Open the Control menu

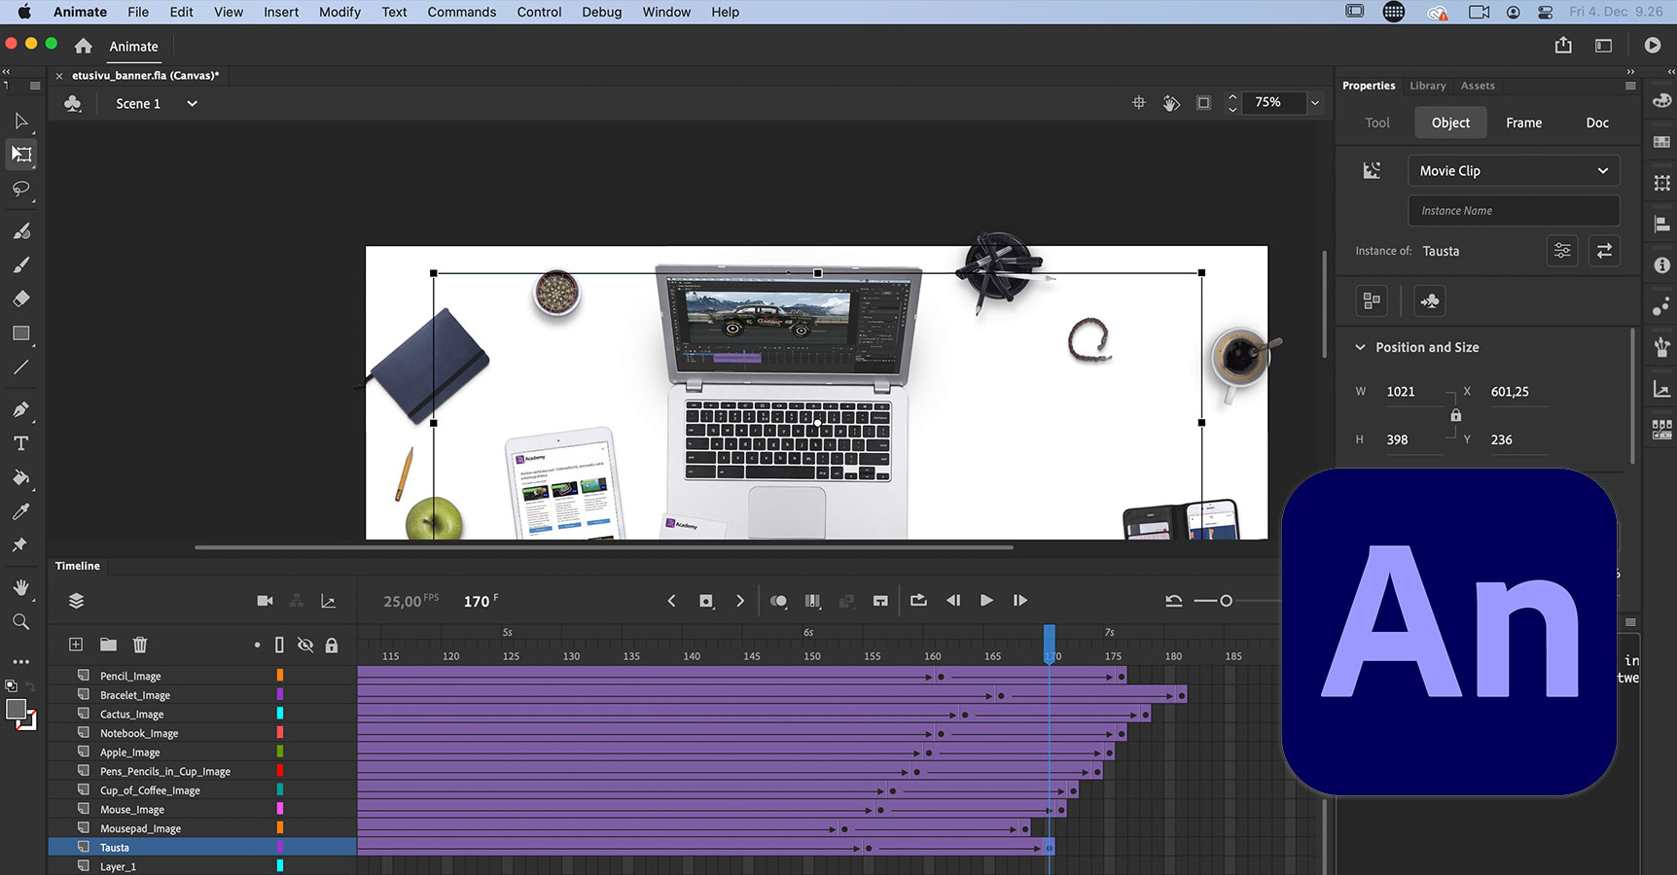(539, 12)
